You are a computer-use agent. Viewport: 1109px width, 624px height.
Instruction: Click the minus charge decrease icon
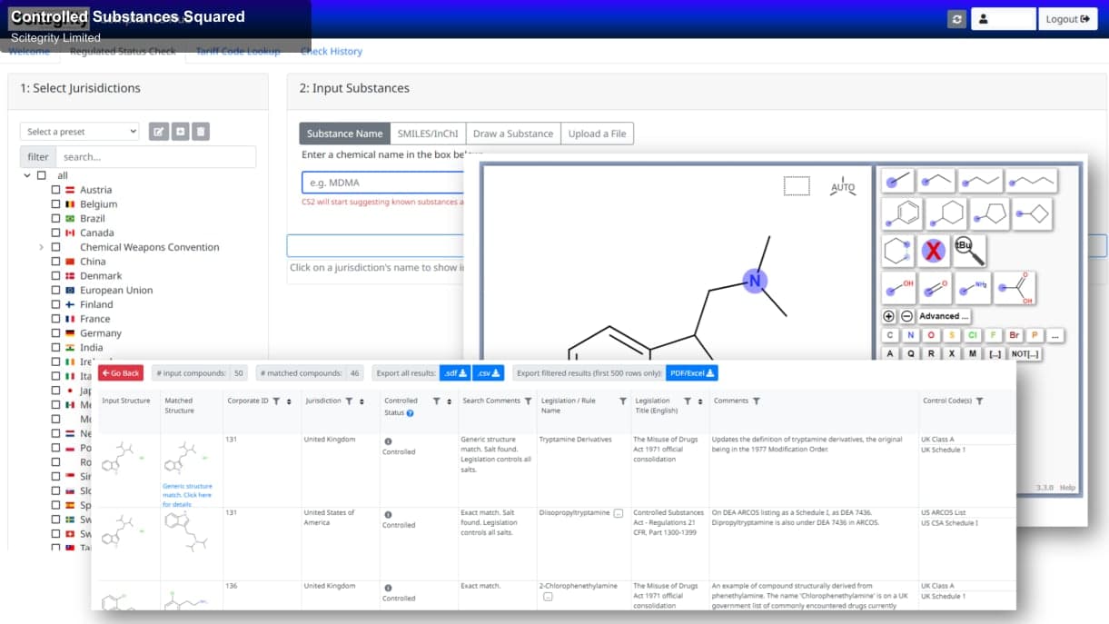pos(906,316)
